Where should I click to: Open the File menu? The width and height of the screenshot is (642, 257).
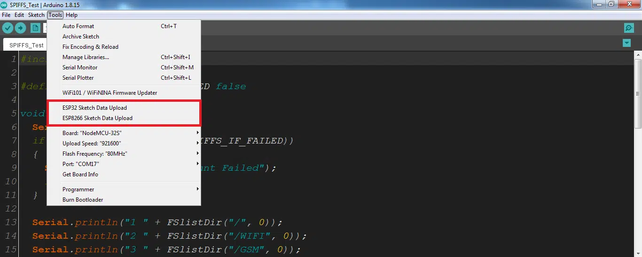(x=6, y=15)
